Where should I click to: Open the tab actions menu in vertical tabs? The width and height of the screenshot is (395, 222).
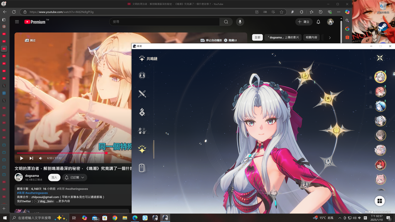coord(4,20)
